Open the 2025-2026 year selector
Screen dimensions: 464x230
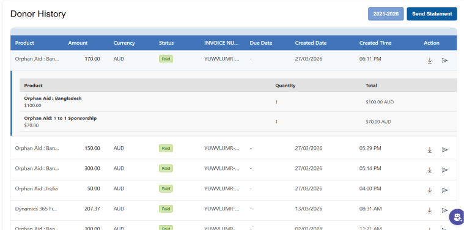coord(386,14)
